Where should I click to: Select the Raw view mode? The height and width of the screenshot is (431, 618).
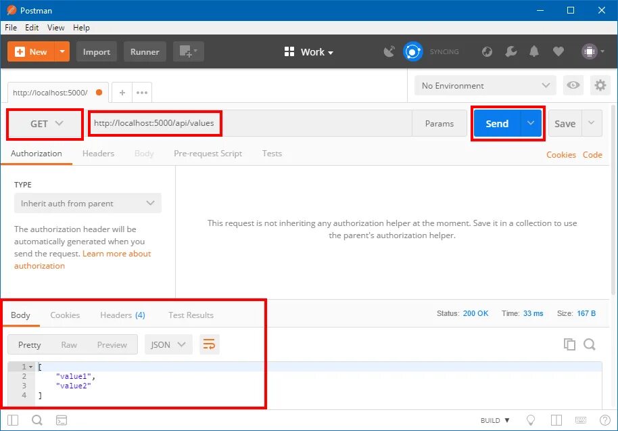[69, 344]
